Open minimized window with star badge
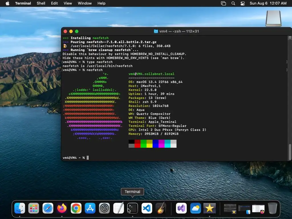292x219 pixels. click(x=230, y=208)
